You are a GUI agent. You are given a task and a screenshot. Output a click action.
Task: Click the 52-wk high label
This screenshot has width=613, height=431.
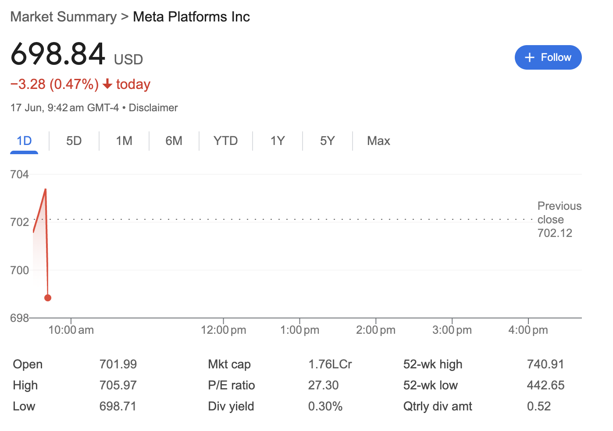433,364
